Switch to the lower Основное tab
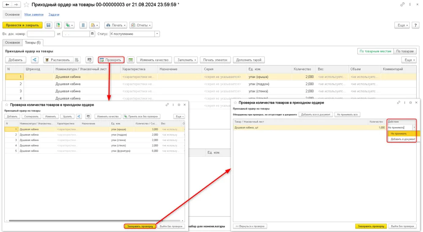423x232 pixels. point(12,43)
